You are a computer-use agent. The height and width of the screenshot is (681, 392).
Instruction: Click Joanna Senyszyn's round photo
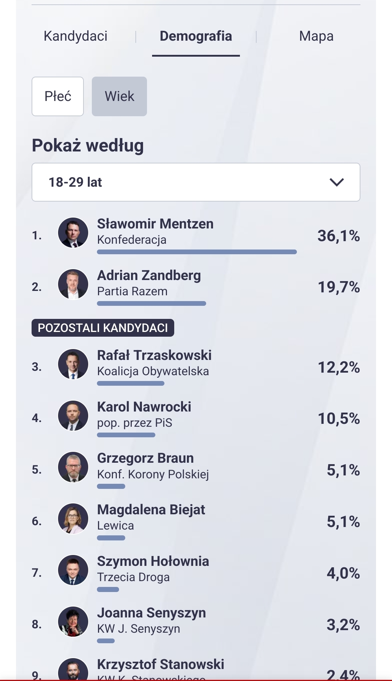click(x=73, y=622)
